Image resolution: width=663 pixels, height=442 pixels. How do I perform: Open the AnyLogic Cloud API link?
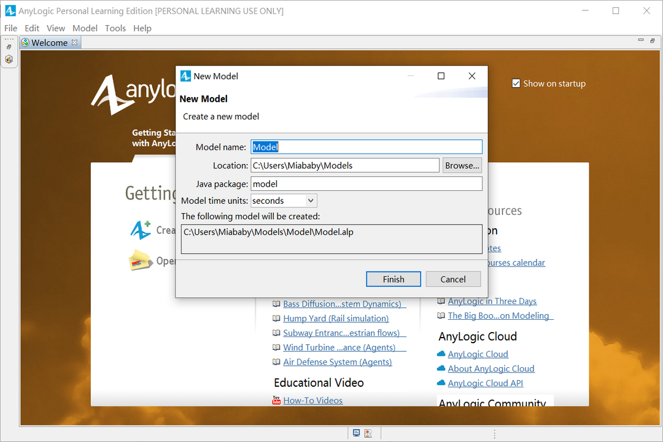[x=485, y=382]
